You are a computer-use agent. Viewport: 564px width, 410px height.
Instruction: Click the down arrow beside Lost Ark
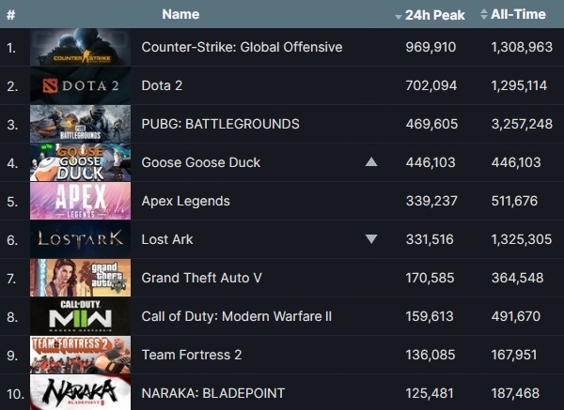(x=371, y=239)
